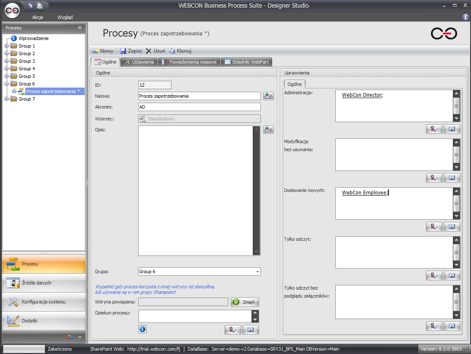Click the second quick access toolbar icon
Screen dimensions: 471x354
[40, 5]
